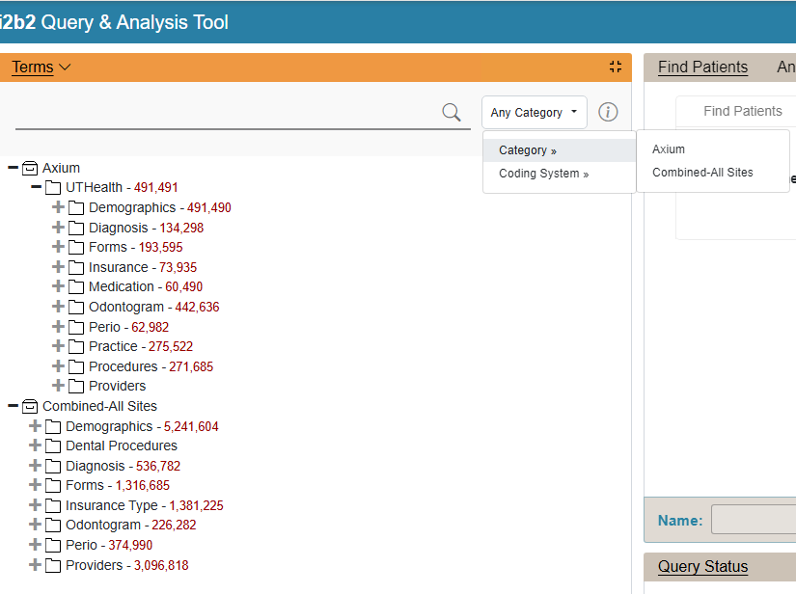Click the Combined-All Sites vault icon

click(28, 405)
